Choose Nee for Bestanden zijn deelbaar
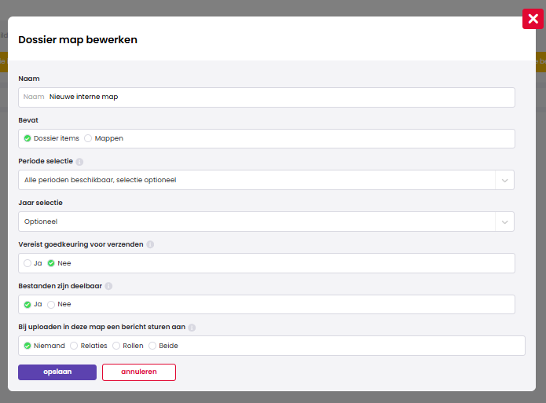This screenshot has height=403, width=546. (51, 304)
